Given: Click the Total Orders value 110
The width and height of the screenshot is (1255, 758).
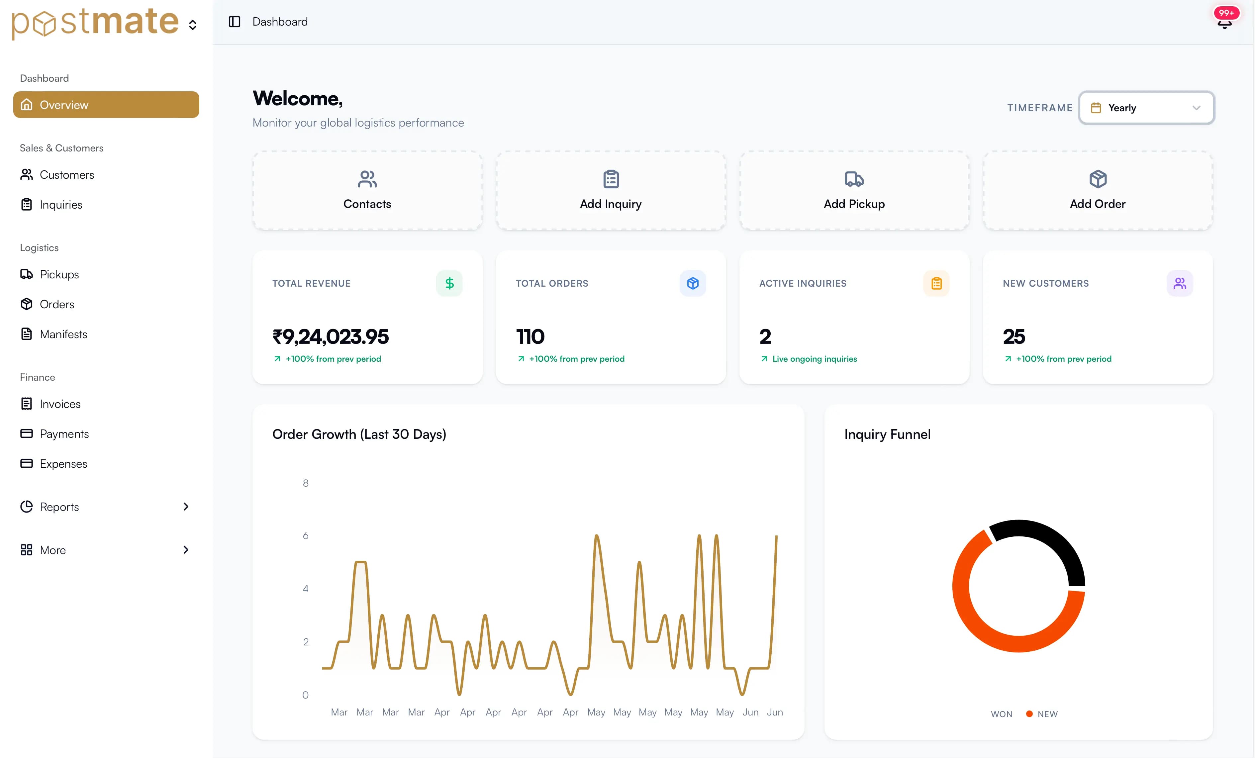Looking at the screenshot, I should 530,336.
